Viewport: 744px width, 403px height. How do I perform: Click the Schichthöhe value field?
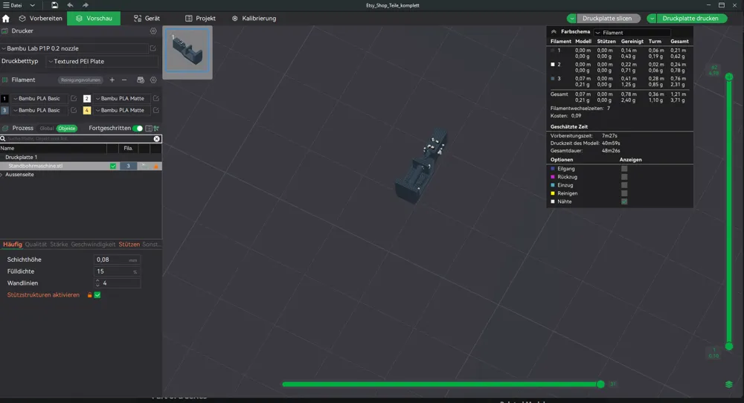point(117,259)
